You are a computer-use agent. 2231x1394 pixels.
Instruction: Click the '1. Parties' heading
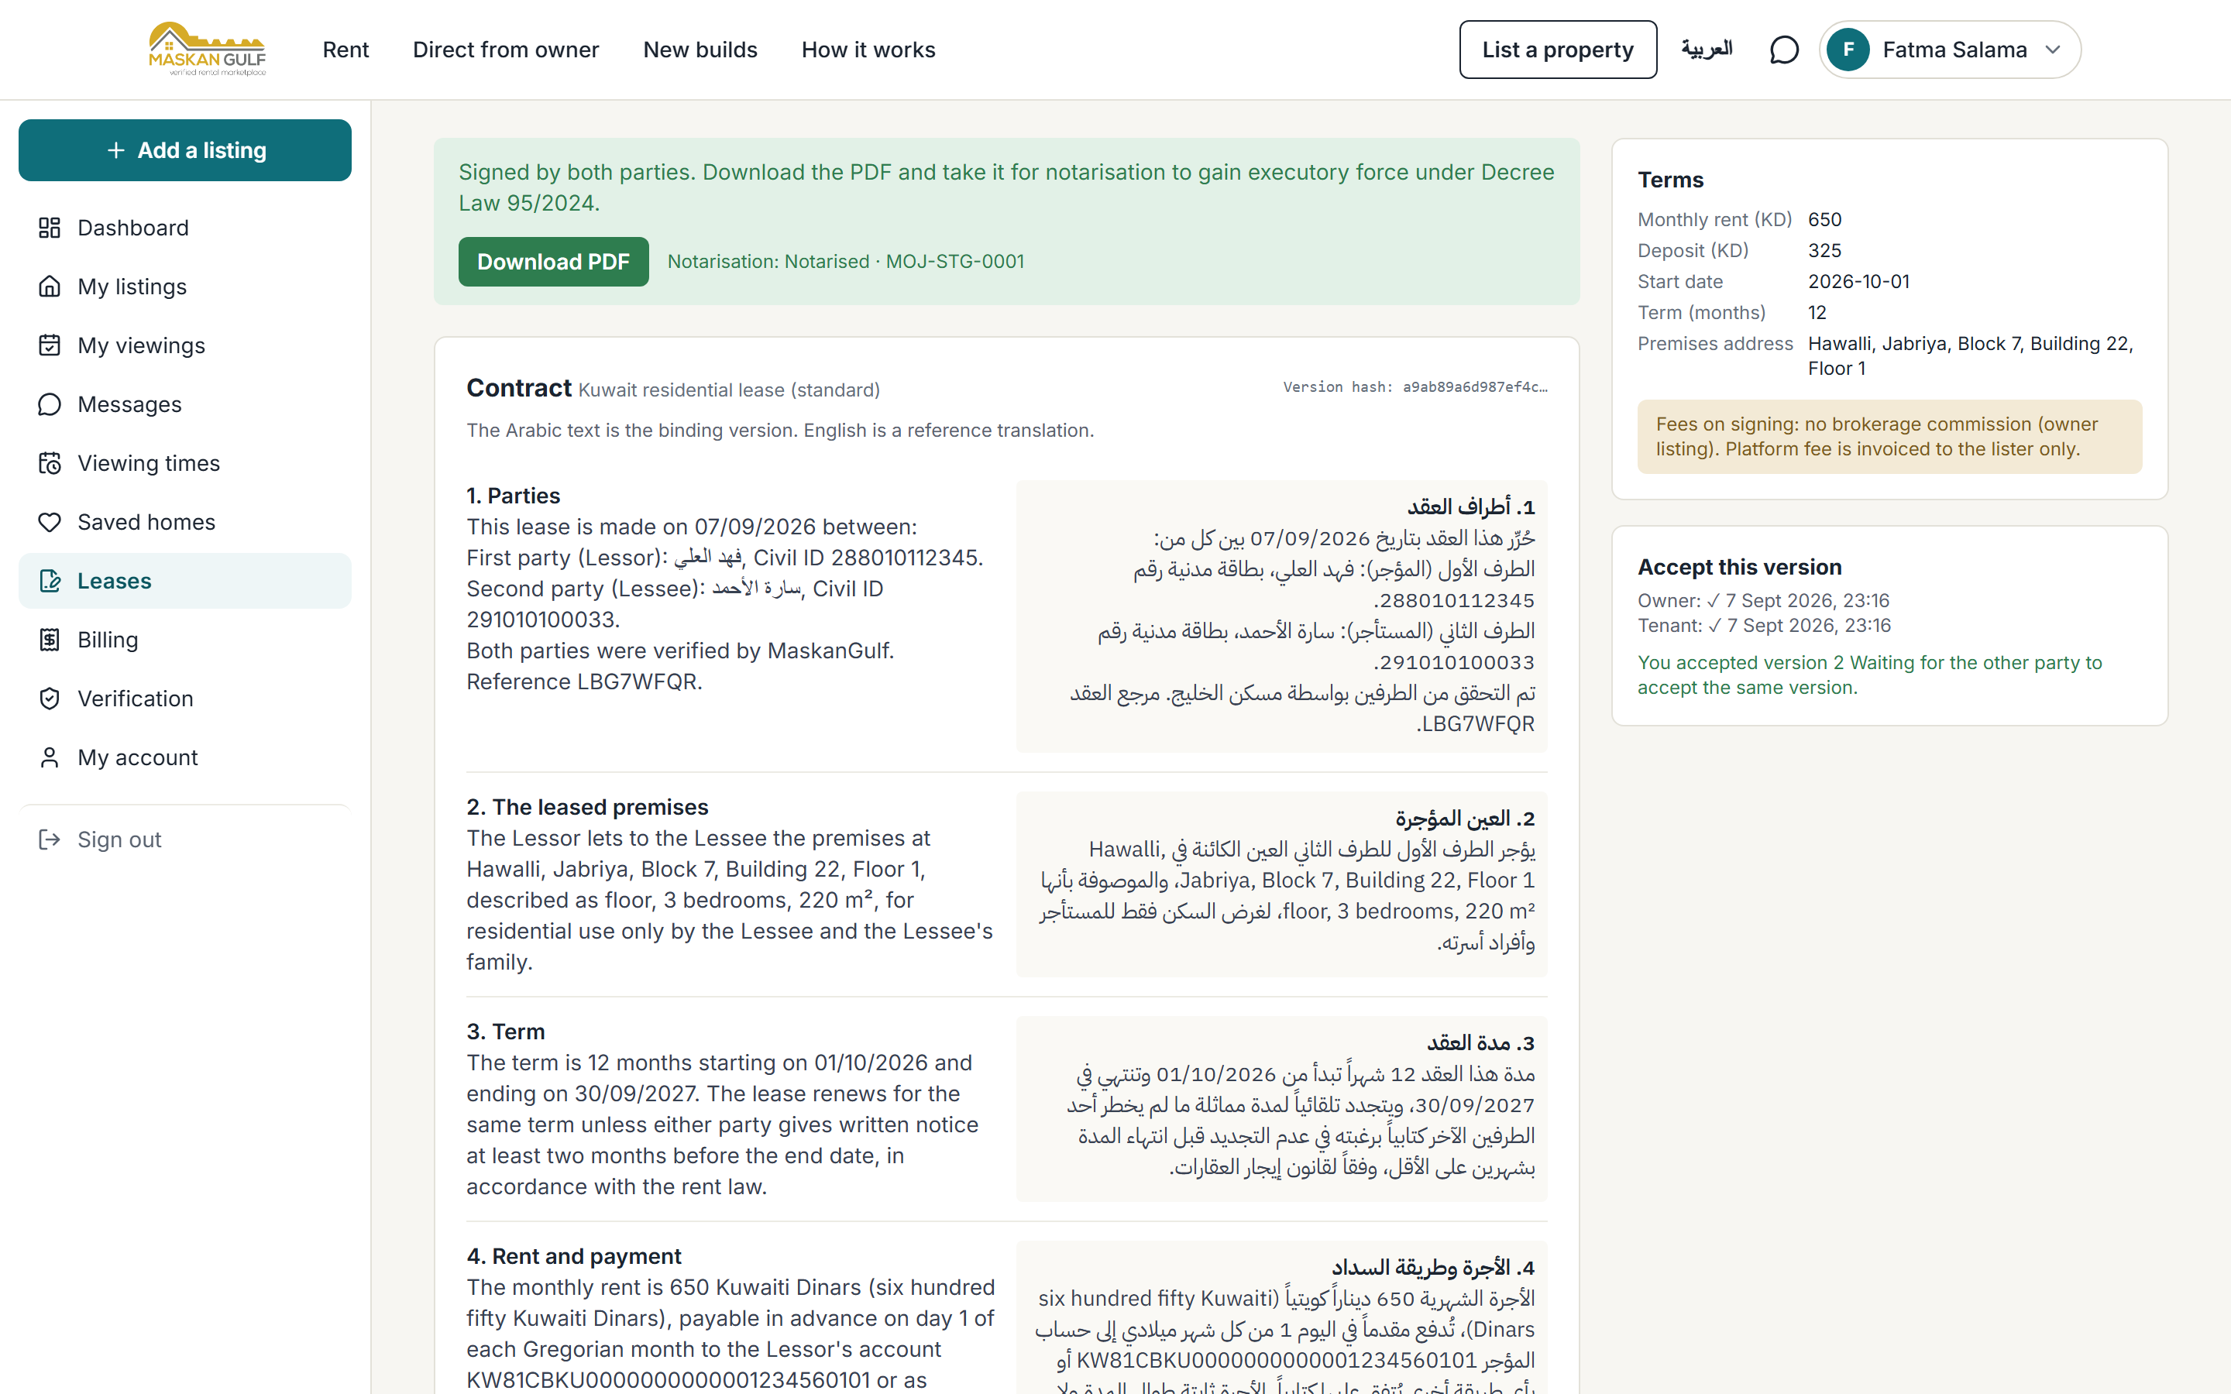pos(514,496)
